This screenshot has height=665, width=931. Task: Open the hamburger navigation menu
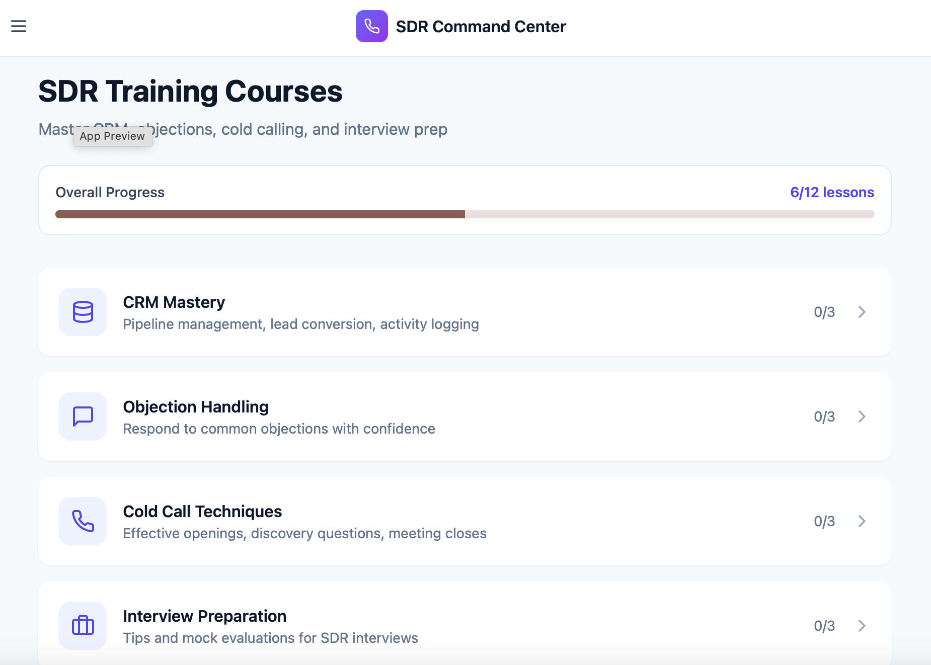coord(19,26)
